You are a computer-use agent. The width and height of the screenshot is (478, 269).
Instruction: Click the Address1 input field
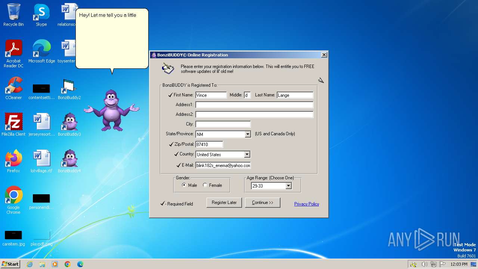pos(254,105)
